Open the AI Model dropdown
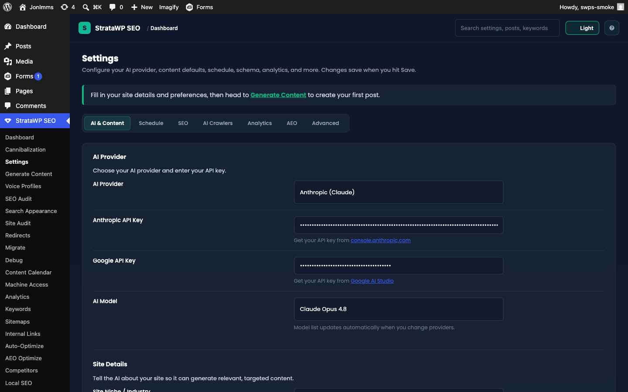The image size is (628, 392). 399,309
